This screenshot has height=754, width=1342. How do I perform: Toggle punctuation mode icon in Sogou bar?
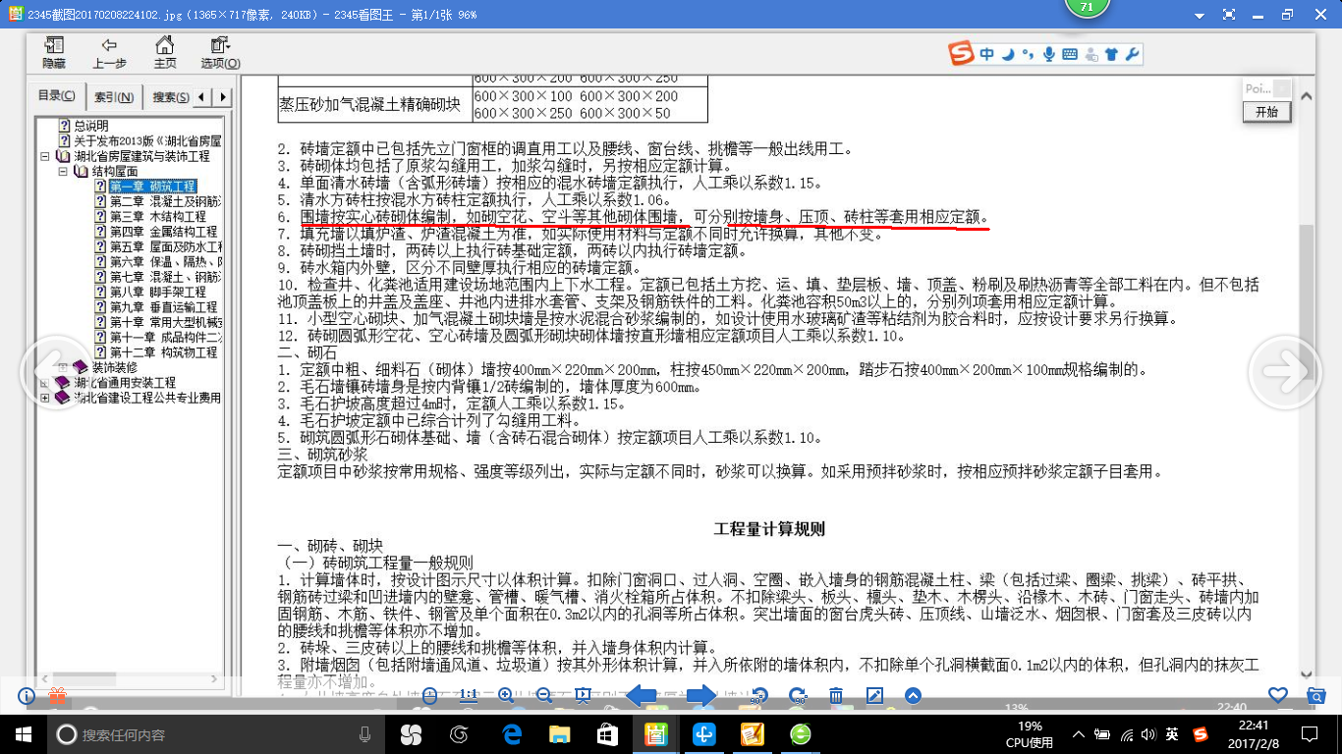click(1028, 55)
